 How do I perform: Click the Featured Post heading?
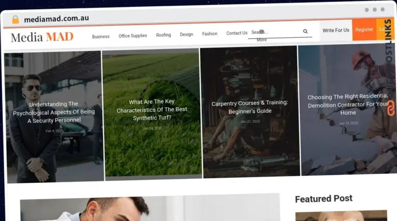[x=324, y=199]
